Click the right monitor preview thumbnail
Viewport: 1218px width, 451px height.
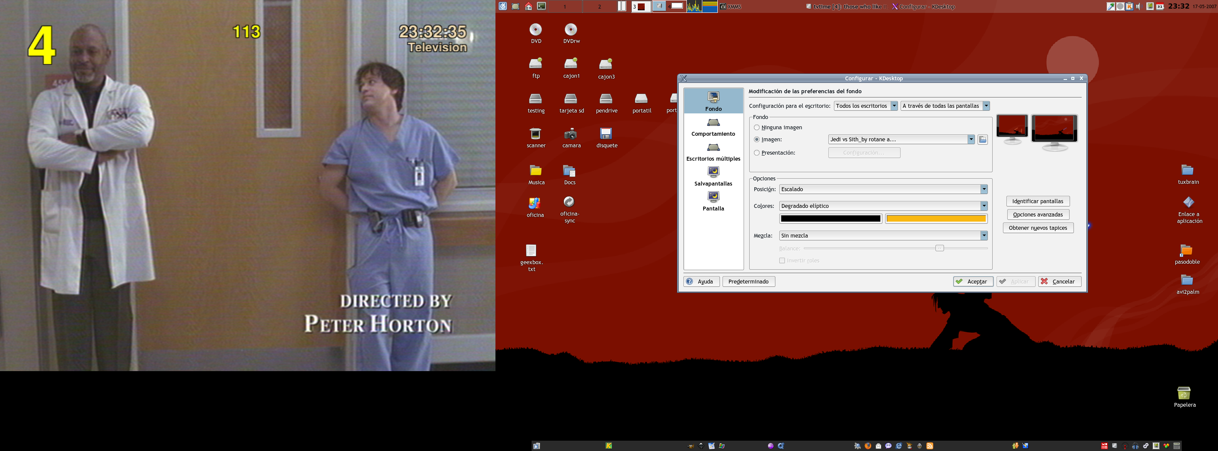tap(1054, 133)
